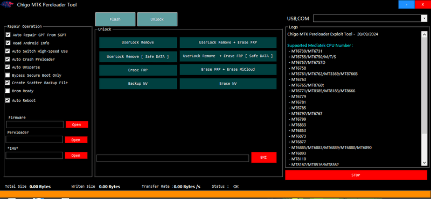Click the Logs vertical scrollbar thumb

(x=424, y=86)
